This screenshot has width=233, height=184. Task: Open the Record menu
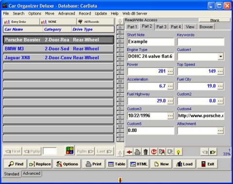(85, 14)
